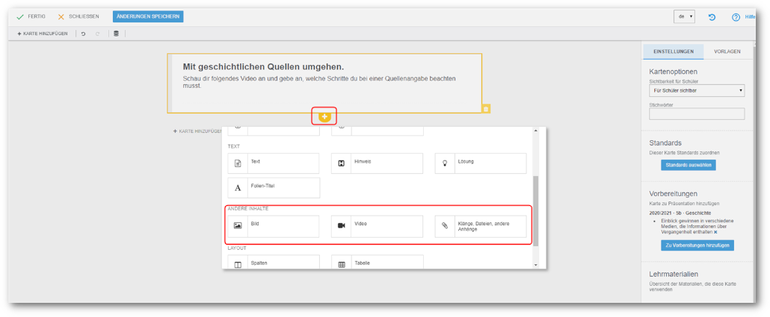770x317 pixels.
Task: Open the Sichtbarkeit für Schüler dropdown
Action: [x=697, y=90]
